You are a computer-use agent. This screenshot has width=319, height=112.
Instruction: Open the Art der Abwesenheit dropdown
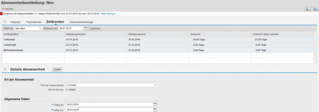[x=111, y=85]
